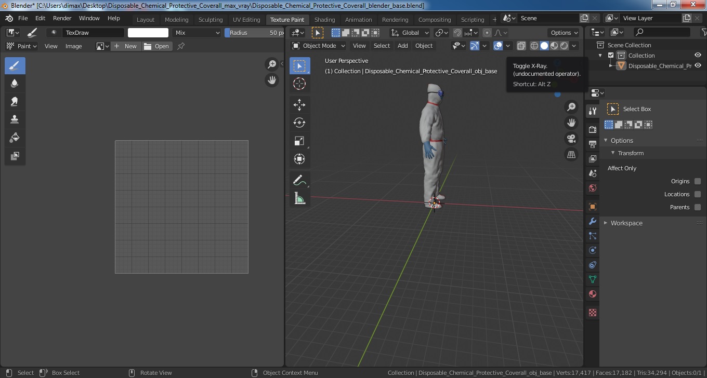This screenshot has height=378, width=707.
Task: Toggle proportional editing button
Action: point(487,33)
